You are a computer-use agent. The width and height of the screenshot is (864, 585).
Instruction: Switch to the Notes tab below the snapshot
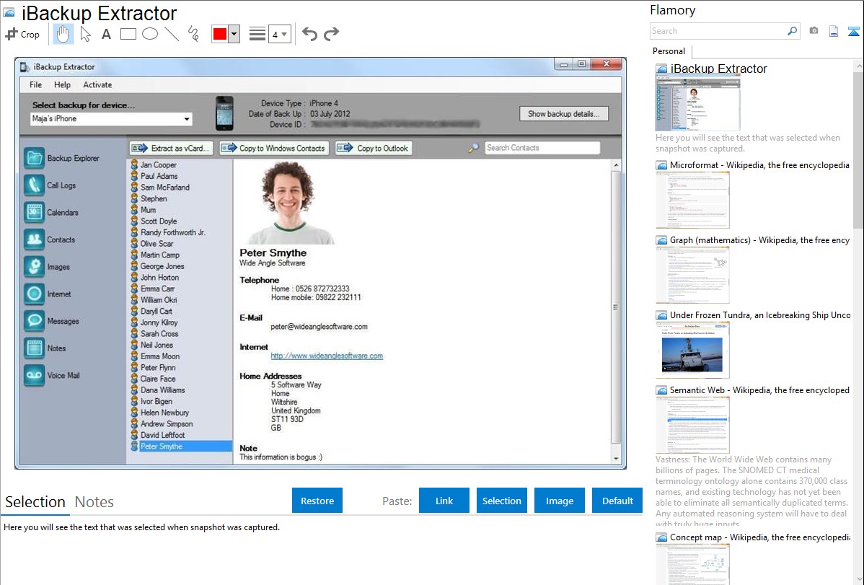point(94,502)
